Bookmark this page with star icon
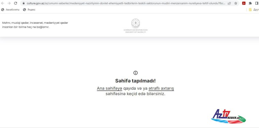 [x=236, y=3]
